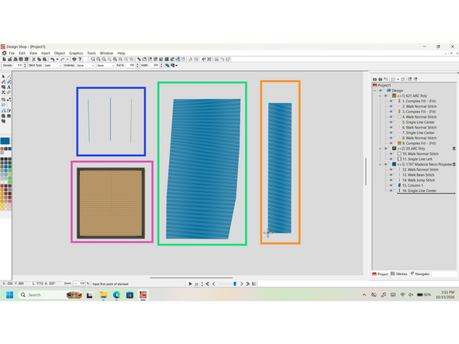Viewport: 459px width, 344px height.
Task: Click the Windows Start button
Action: point(9,295)
